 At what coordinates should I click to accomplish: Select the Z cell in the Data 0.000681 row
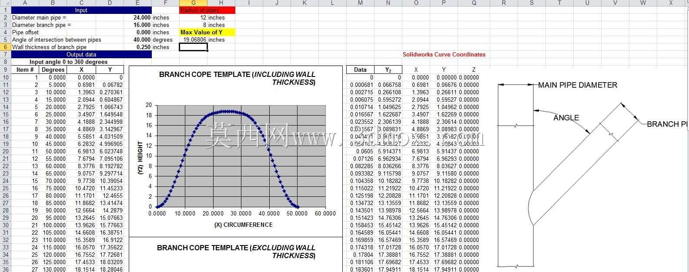click(x=469, y=85)
